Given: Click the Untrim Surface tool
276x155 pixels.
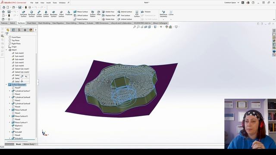Looking at the screenshot, I should (125, 19).
